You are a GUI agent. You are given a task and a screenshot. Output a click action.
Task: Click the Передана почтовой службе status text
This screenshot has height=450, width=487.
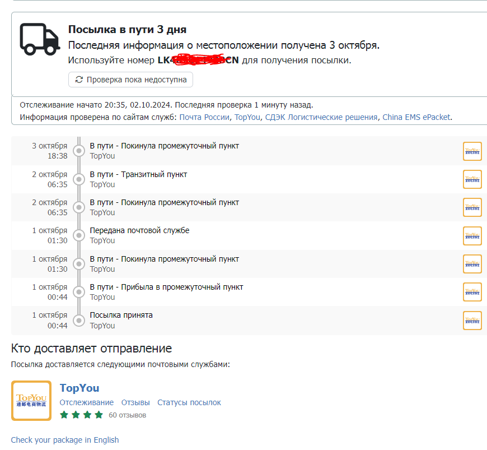pyautogui.click(x=139, y=230)
